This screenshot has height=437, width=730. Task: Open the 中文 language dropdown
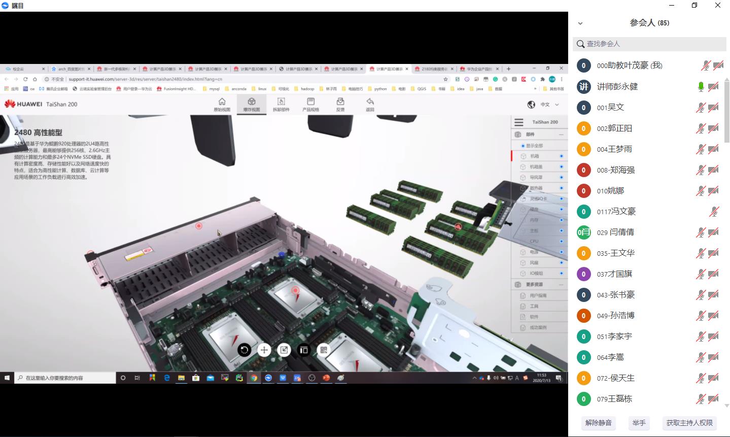[545, 105]
